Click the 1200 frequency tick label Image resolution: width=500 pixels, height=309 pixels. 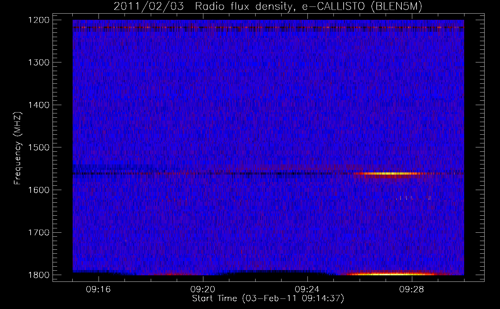pos(39,20)
